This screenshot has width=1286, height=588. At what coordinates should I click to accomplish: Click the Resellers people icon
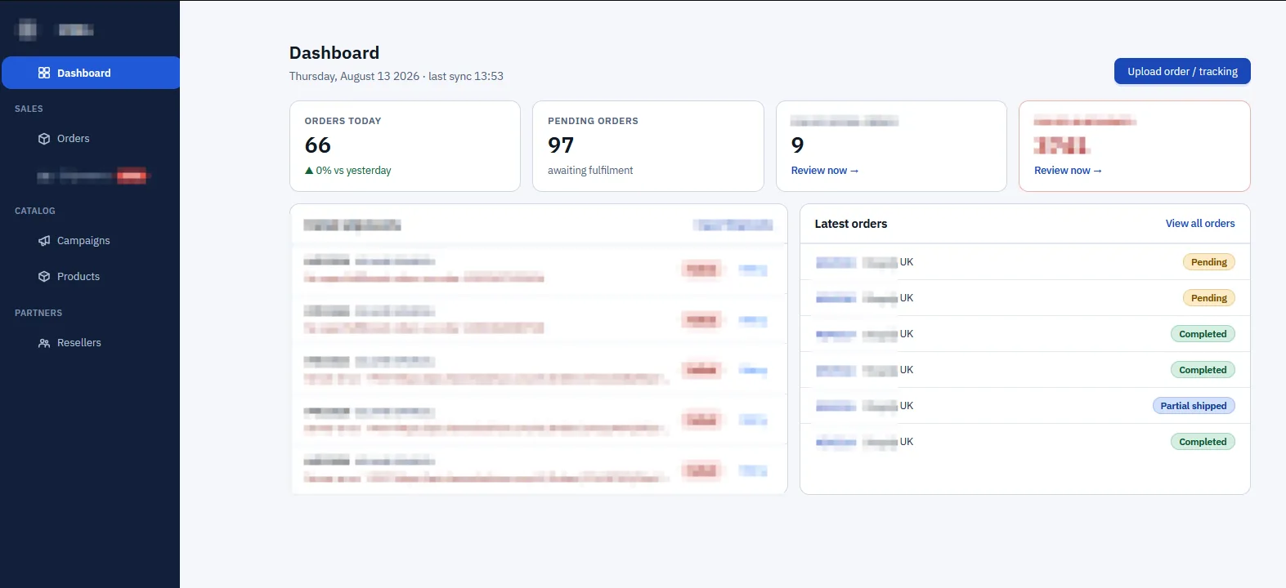click(44, 343)
